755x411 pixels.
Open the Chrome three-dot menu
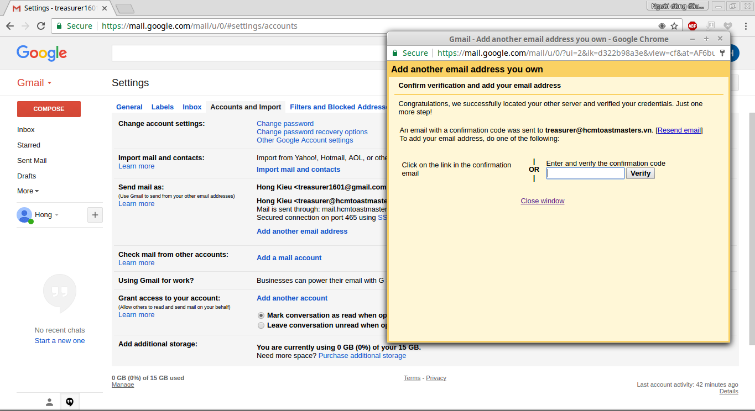[x=746, y=26]
